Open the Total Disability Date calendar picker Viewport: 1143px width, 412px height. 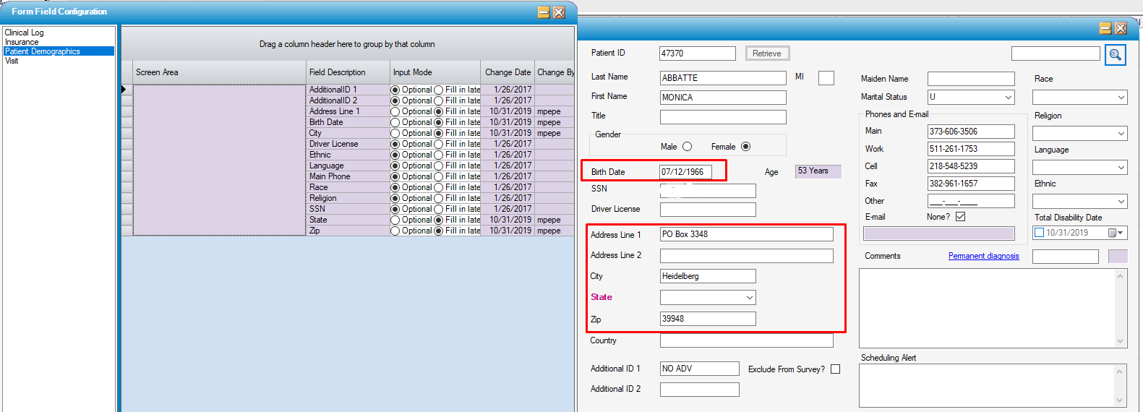[1113, 233]
